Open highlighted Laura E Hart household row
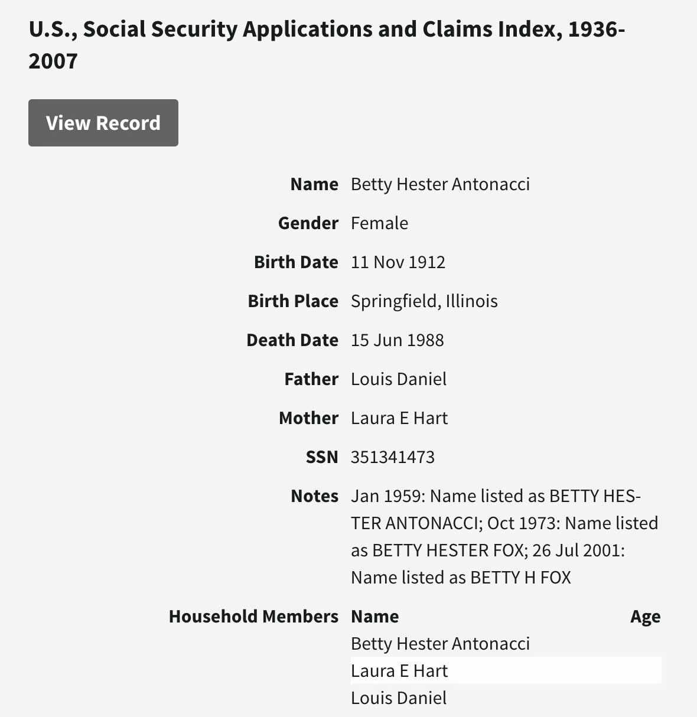The width and height of the screenshot is (697, 717). pos(399,671)
